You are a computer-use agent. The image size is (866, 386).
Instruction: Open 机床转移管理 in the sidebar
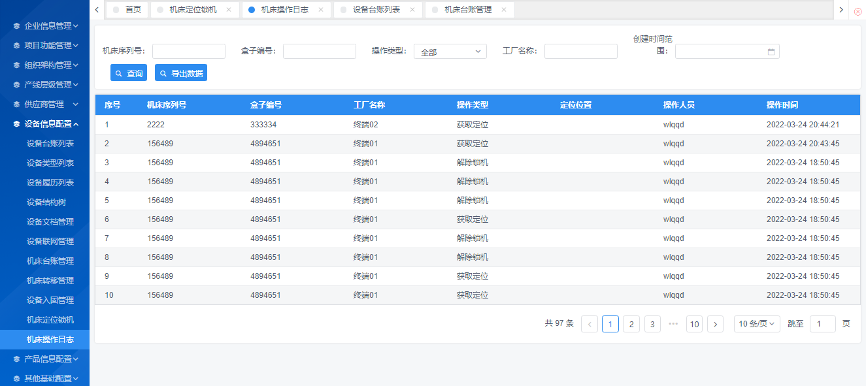[50, 281]
